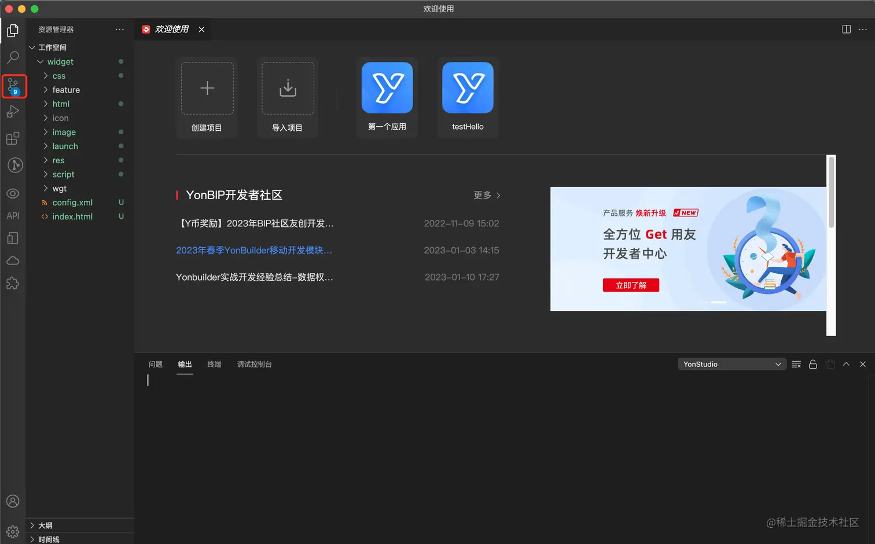The image size is (875, 544).
Task: Open the preview eye icon in sidebar
Action: 13,193
